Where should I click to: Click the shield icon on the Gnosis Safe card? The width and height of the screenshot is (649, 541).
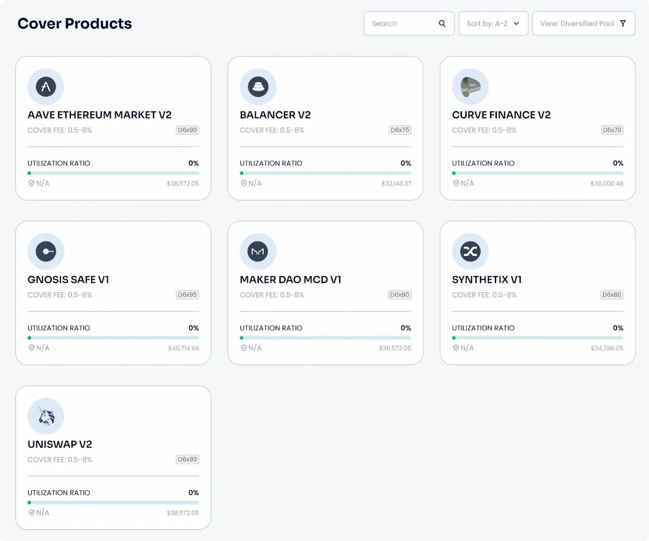point(31,348)
